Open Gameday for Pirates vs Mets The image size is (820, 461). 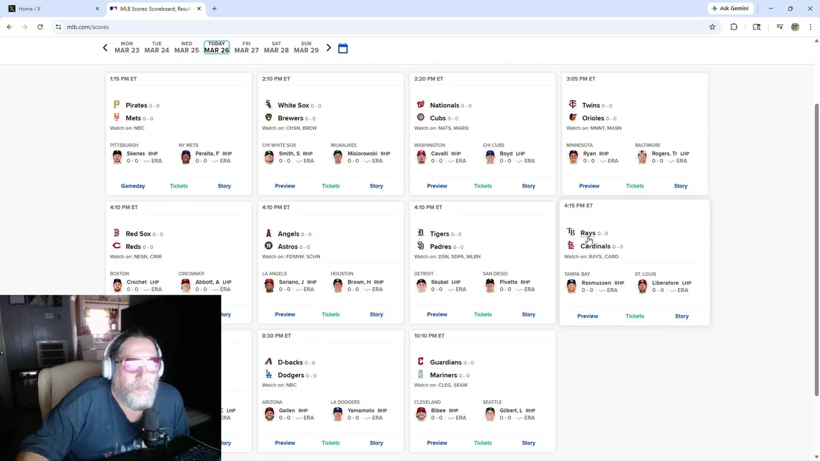pyautogui.click(x=133, y=186)
